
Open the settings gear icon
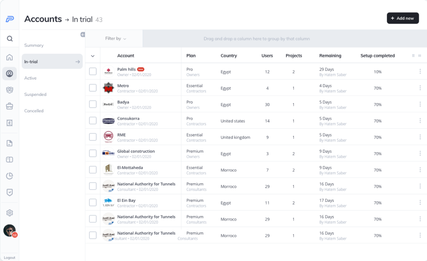click(10, 213)
